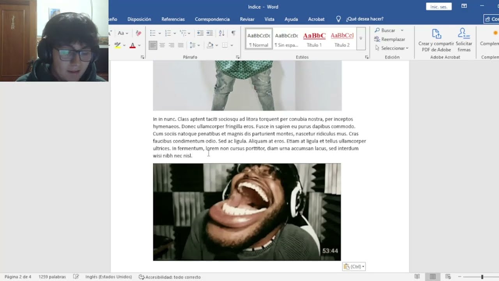Screen dimensions: 499x281
Task: Click Crear y compartir PDF de Adobe
Action: point(436,40)
